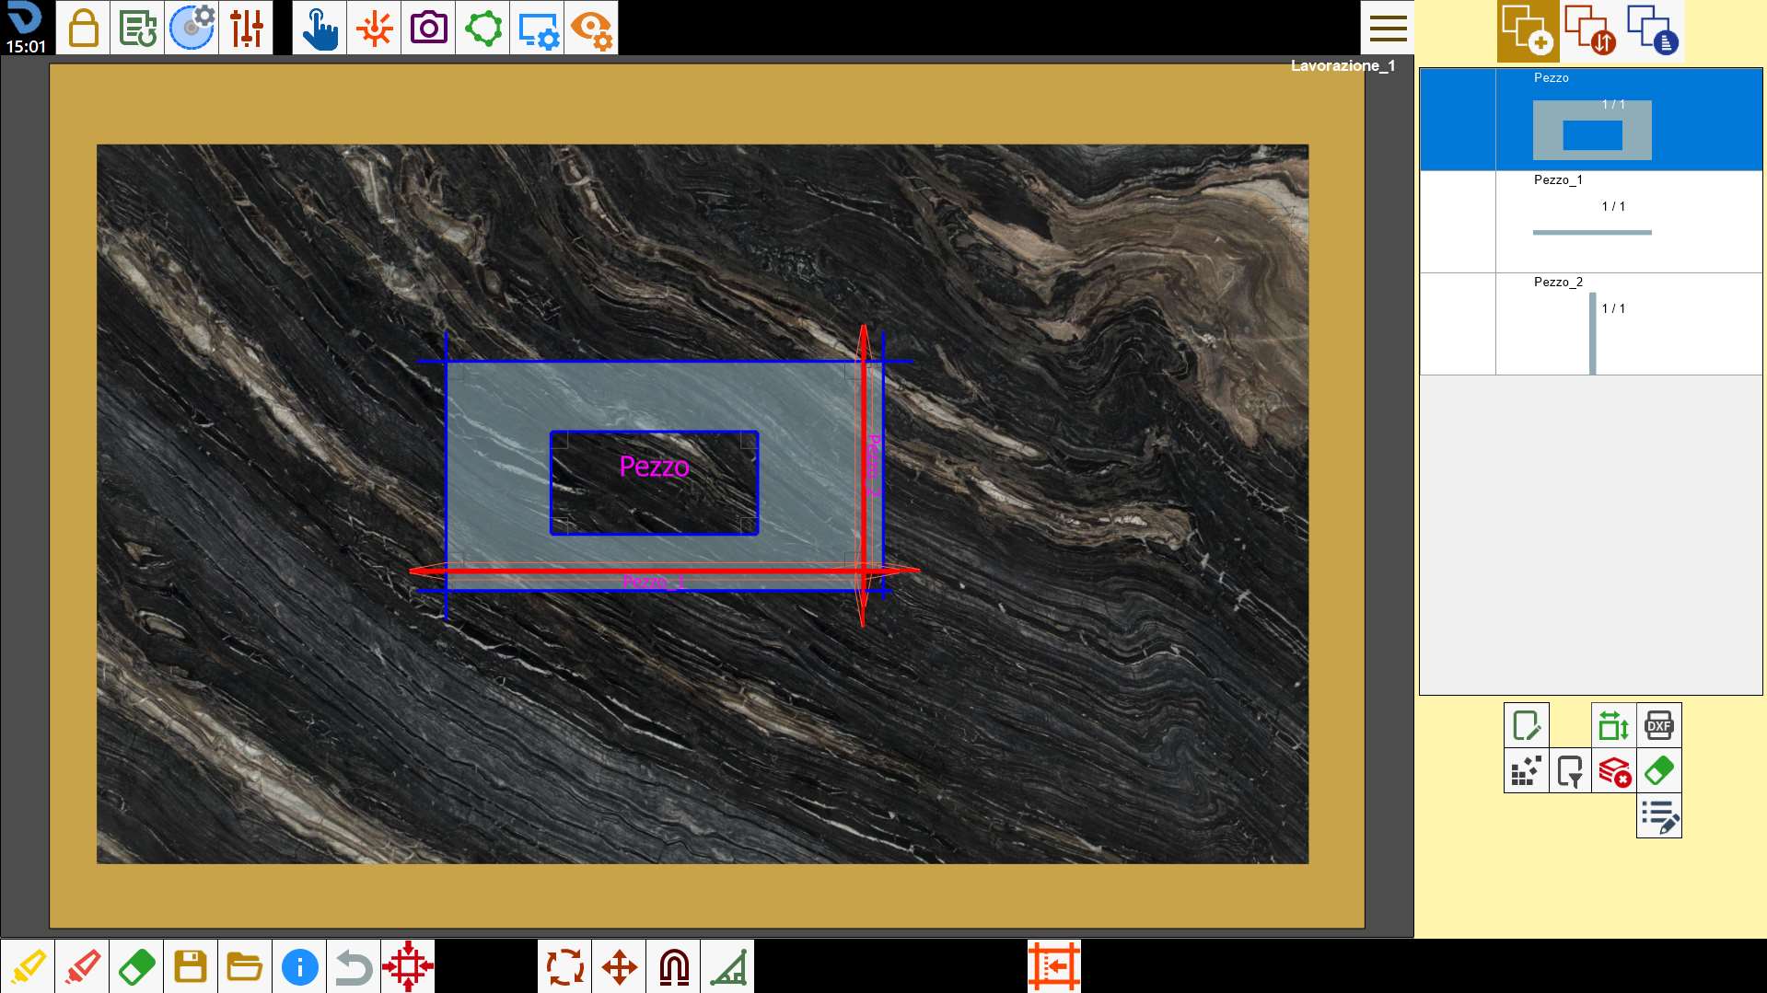
Task: Click the rotate arrows tool
Action: point(565,966)
